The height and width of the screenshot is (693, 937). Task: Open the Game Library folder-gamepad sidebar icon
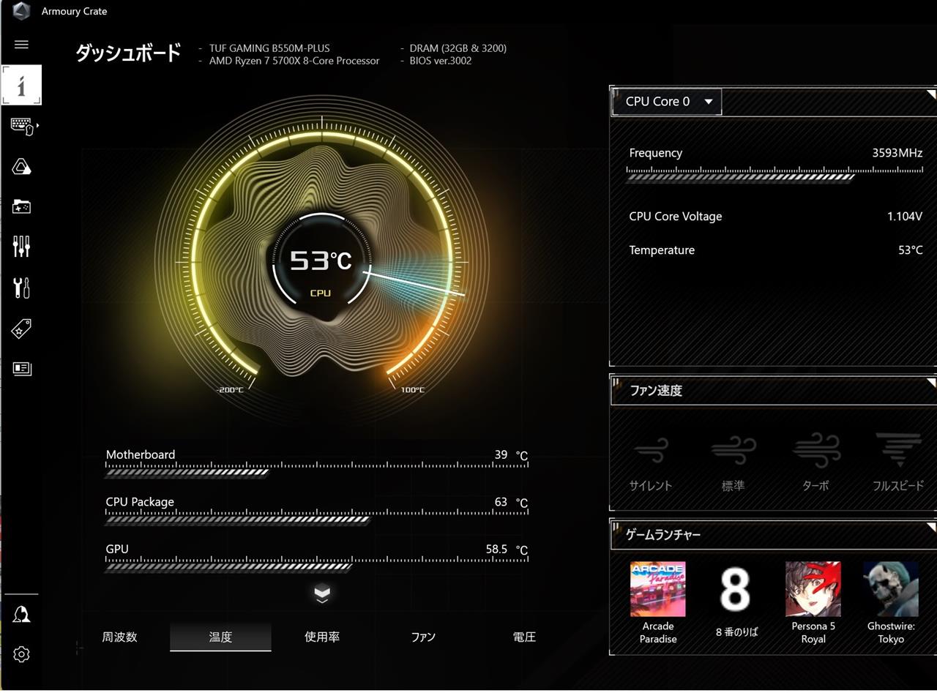(21, 206)
